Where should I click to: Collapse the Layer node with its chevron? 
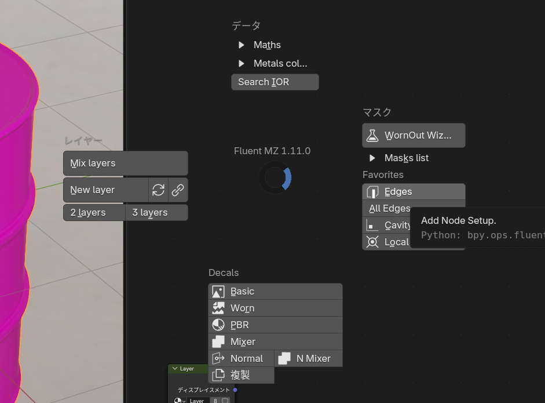click(x=175, y=369)
